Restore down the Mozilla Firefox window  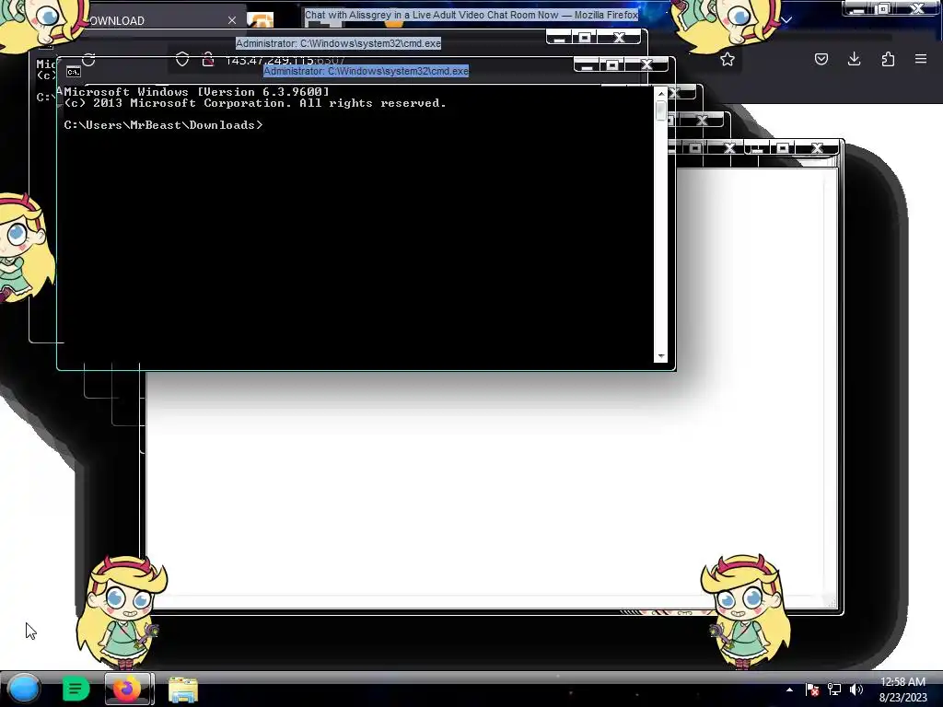click(x=883, y=8)
